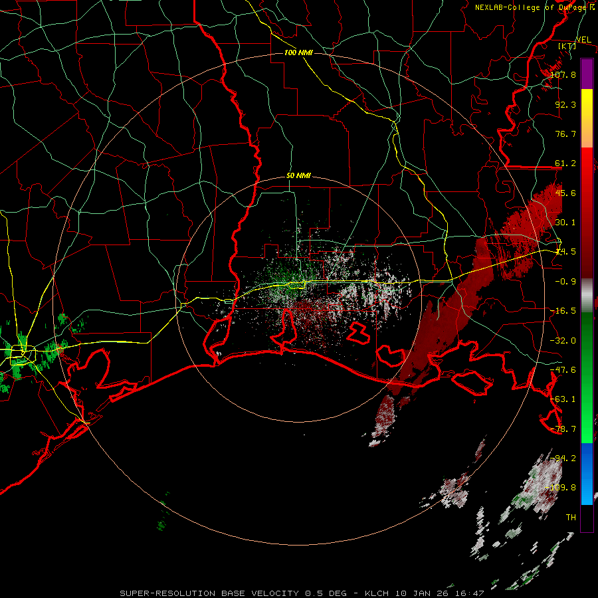
Task: Click the -63.1 velocity scale value
Action: tap(563, 399)
